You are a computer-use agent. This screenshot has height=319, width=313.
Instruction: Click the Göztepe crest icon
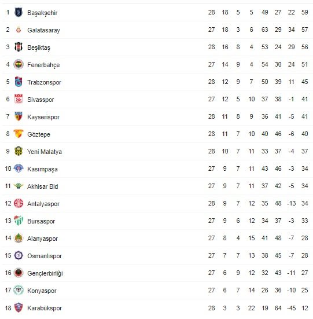pyautogui.click(x=19, y=134)
